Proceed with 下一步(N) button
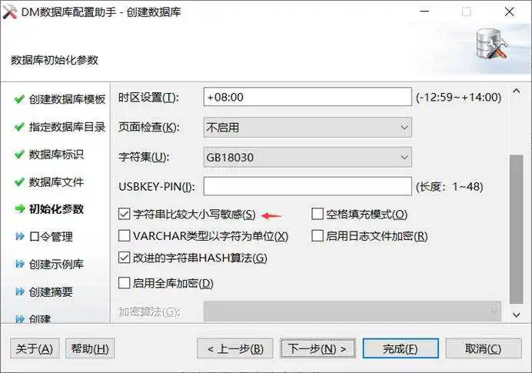This screenshot has width=532, height=373. pos(318,348)
